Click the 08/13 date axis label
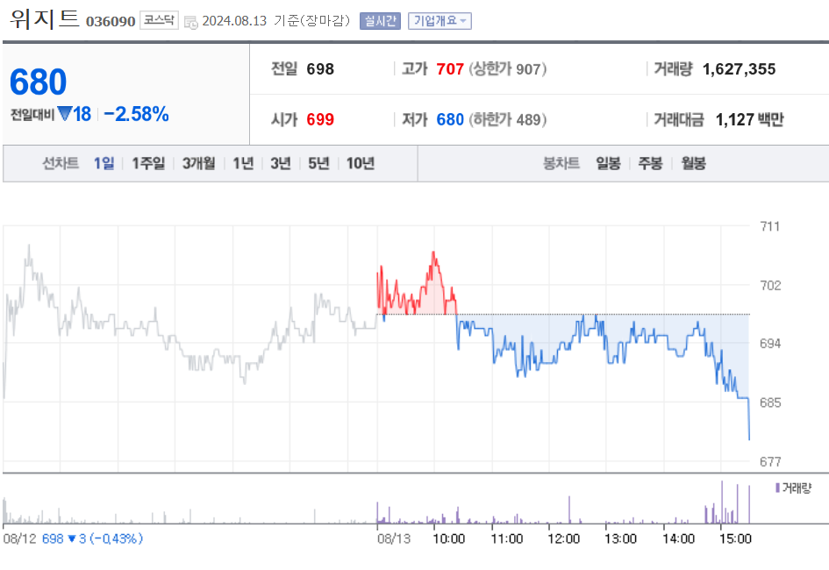The height and width of the screenshot is (570, 829). pos(394,538)
